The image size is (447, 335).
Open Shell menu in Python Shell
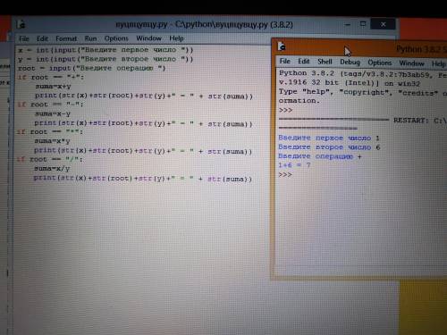tap(325, 62)
